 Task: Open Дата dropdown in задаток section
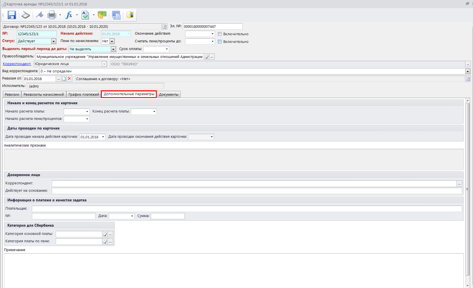pyautogui.click(x=132, y=216)
